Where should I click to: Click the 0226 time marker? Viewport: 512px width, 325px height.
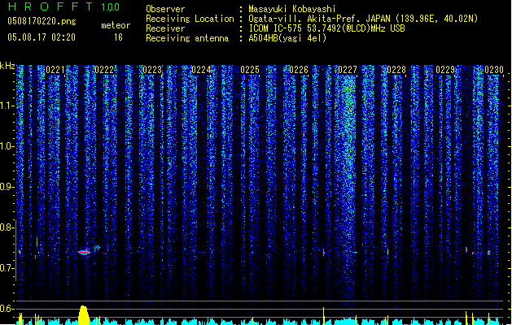pyautogui.click(x=299, y=70)
